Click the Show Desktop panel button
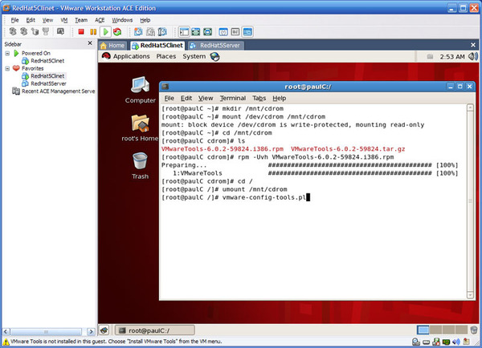Screen dimensions: 482x348 [x=104, y=330]
